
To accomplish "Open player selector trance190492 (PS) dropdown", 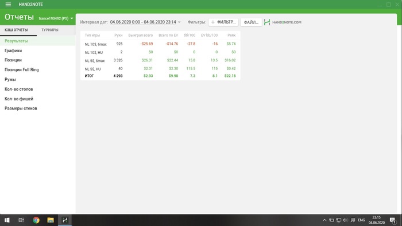I will 56,18.
